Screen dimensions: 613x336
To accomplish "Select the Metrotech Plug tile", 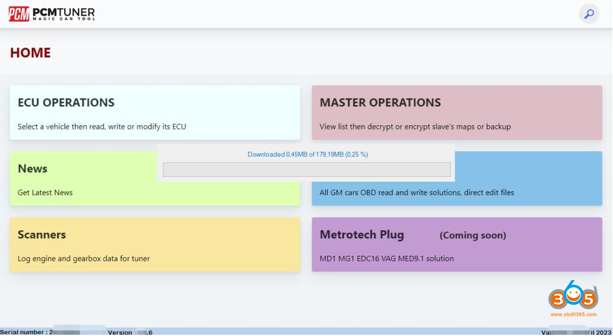I will pos(456,244).
